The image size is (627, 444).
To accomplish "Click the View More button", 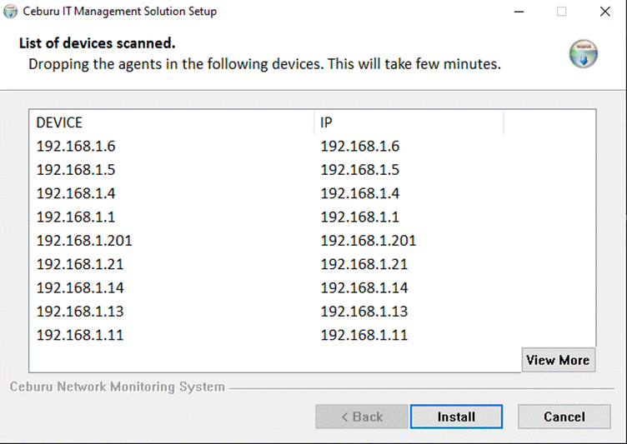I will tap(559, 360).
